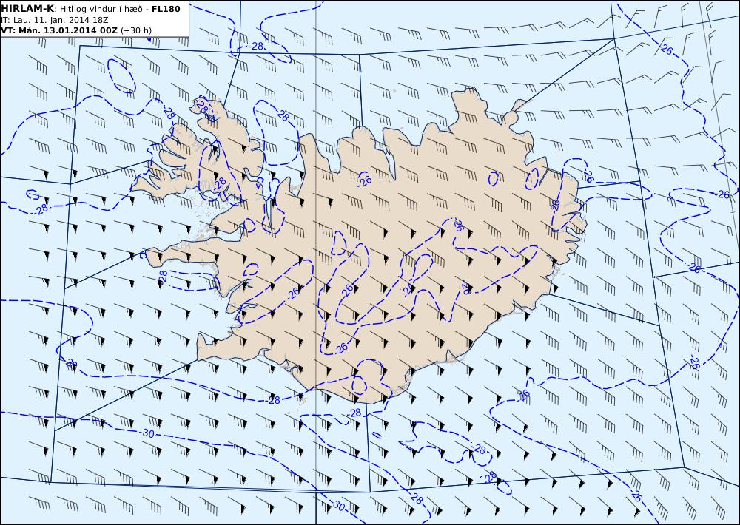740x525 pixels.
Task: Select the 'Hiti og vindur í hæð' title text
Action: [101, 9]
